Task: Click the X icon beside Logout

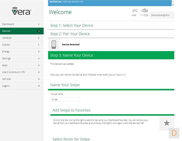Action: 39,86
